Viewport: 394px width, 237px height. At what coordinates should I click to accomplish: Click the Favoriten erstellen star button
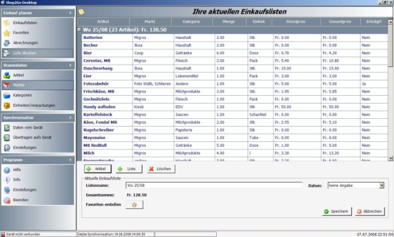[135, 204]
